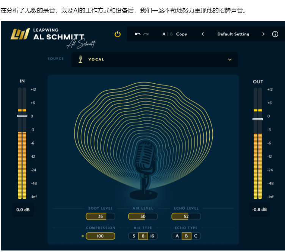Open the info icon
This screenshot has width=287, height=252.
pyautogui.click(x=275, y=34)
